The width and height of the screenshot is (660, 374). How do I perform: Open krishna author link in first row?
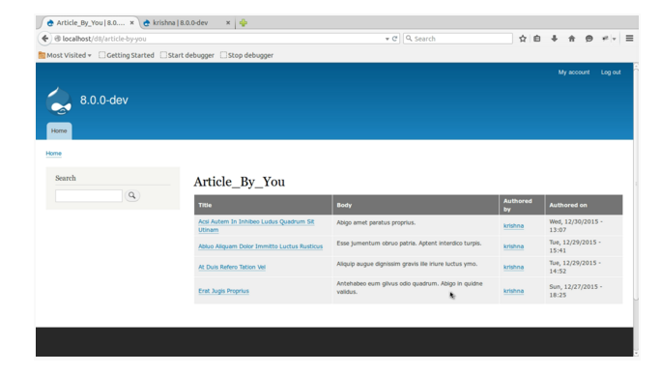[513, 226]
